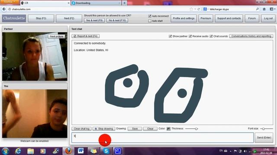Click the partner webcam video
Screen dimensions: 277x155
pyautogui.click(x=35, y=56)
